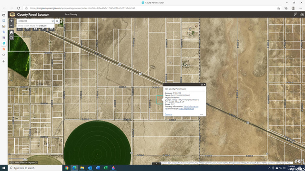The height and width of the screenshot is (171, 305).
Task: Add a new tab with sidebar plus
Action: (4, 61)
